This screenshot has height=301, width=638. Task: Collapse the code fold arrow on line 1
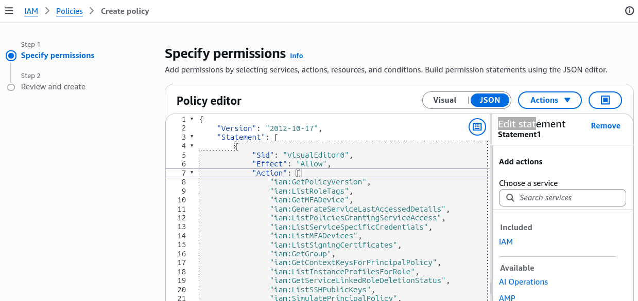click(x=192, y=119)
